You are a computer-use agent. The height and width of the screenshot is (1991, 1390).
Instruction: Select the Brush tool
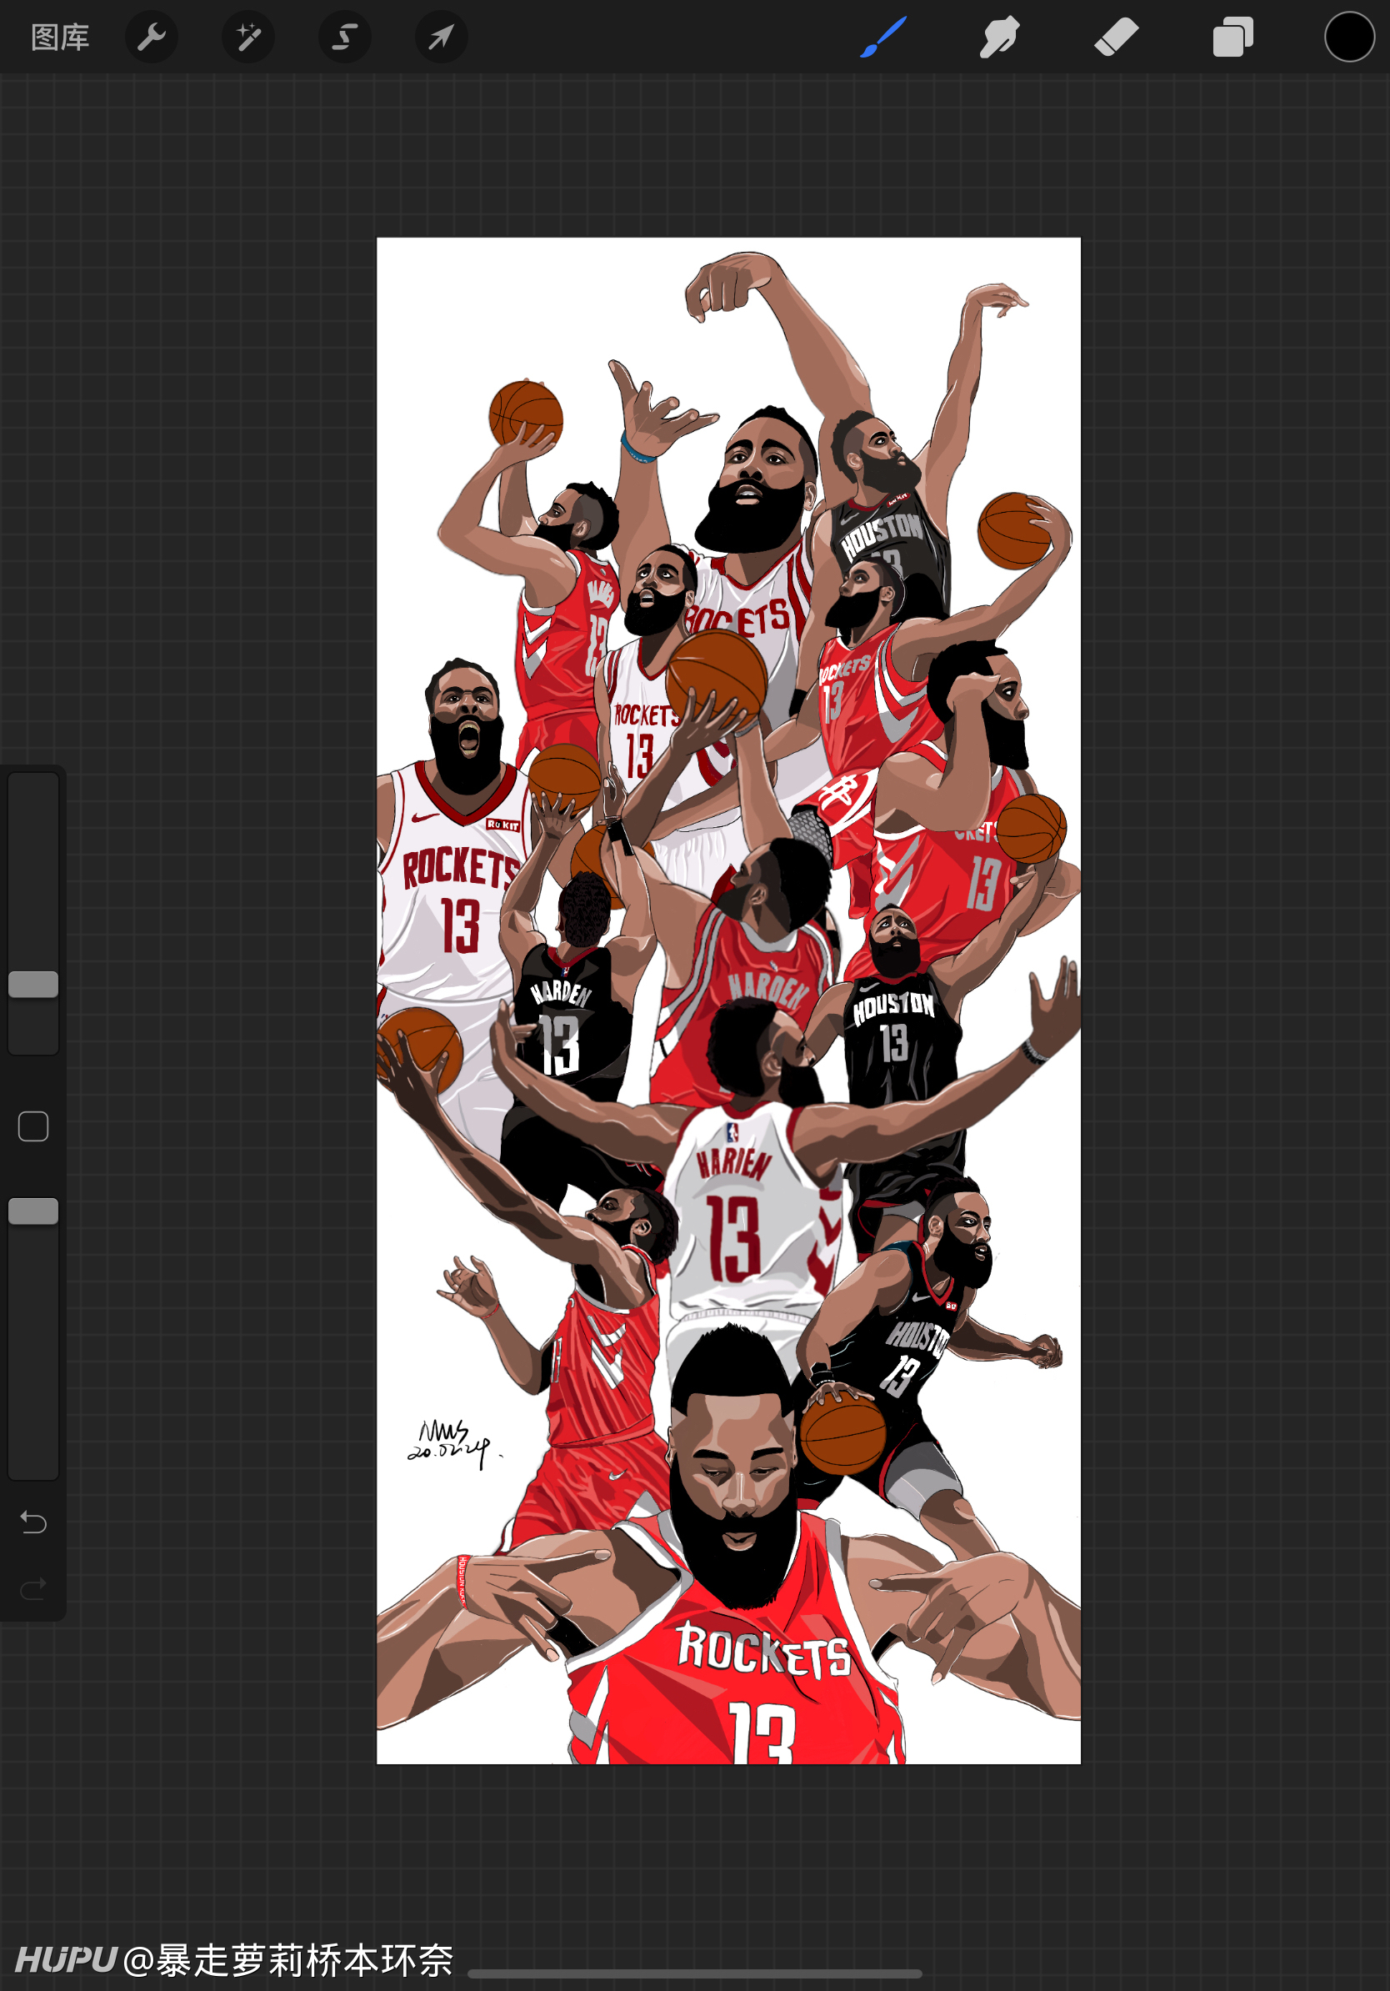point(883,38)
